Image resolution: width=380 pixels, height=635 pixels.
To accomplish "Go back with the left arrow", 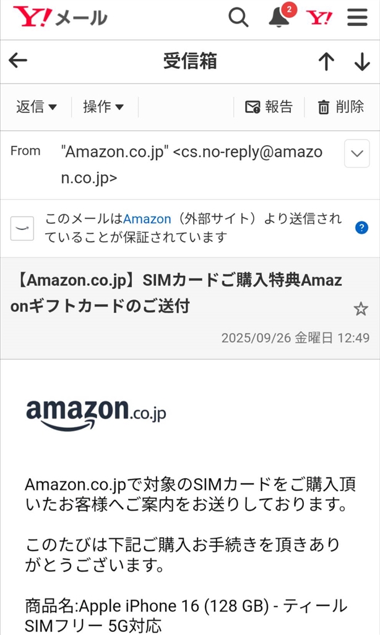I will tap(19, 60).
